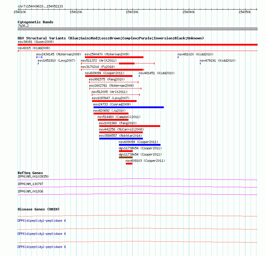Viewport: 266px width, 256px height.
Task: Open third DPP6|dipeptidyl-peptidase 6 OMIM link
Action: (42, 247)
